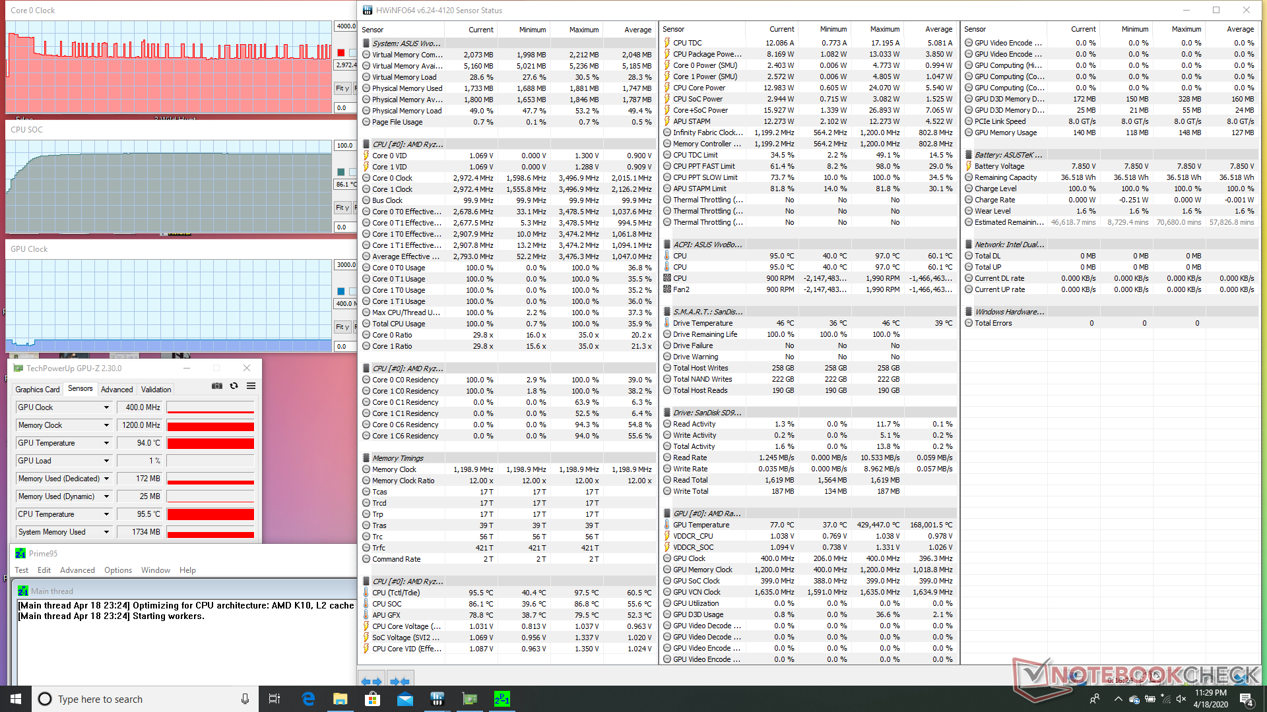Click the GPU-Z refresh icon
This screenshot has height=712, width=1267.
pyautogui.click(x=234, y=386)
